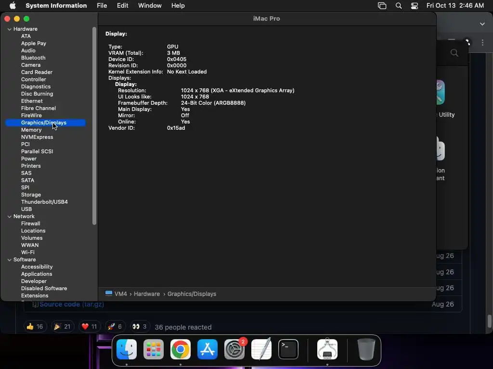Select Diagnostics in the sidebar
The width and height of the screenshot is (493, 369).
click(x=36, y=86)
